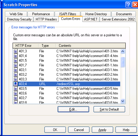This screenshot has width=138, height=136.
Task: Sort list by Contents column header
Action: pyautogui.click(x=91, y=46)
